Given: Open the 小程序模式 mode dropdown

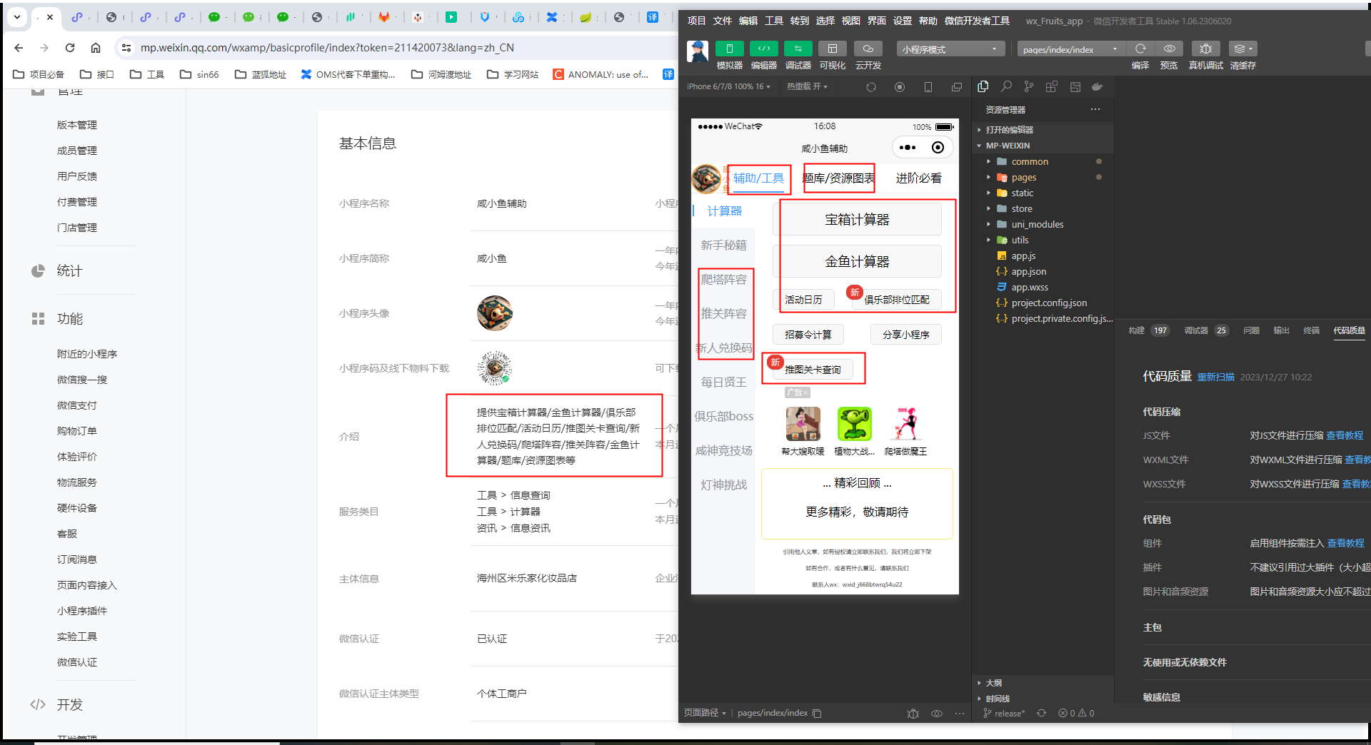Looking at the screenshot, I should pyautogui.click(x=950, y=49).
